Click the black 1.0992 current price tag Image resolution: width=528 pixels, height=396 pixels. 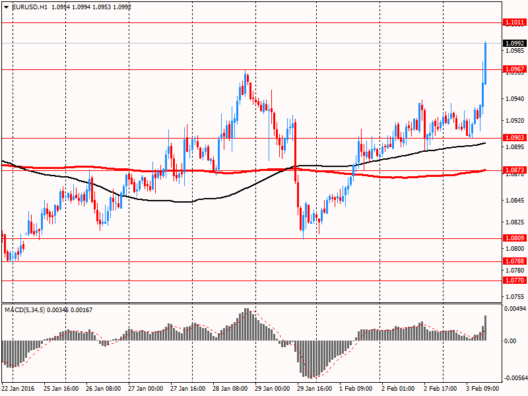(514, 44)
